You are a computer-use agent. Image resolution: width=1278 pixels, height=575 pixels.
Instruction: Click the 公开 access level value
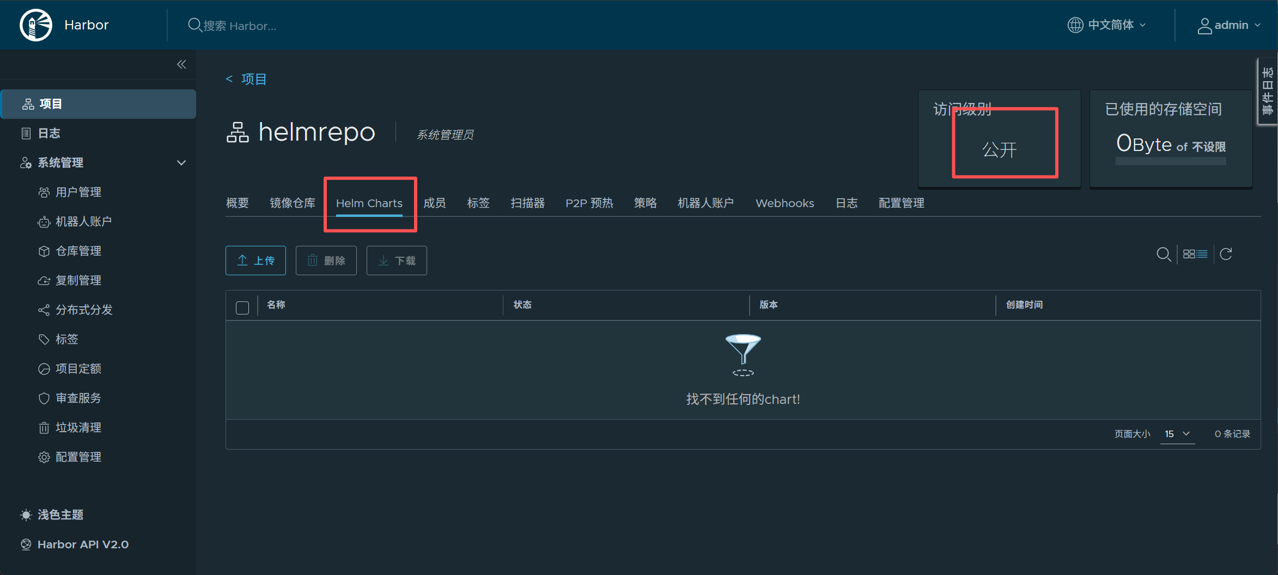pyautogui.click(x=1000, y=150)
